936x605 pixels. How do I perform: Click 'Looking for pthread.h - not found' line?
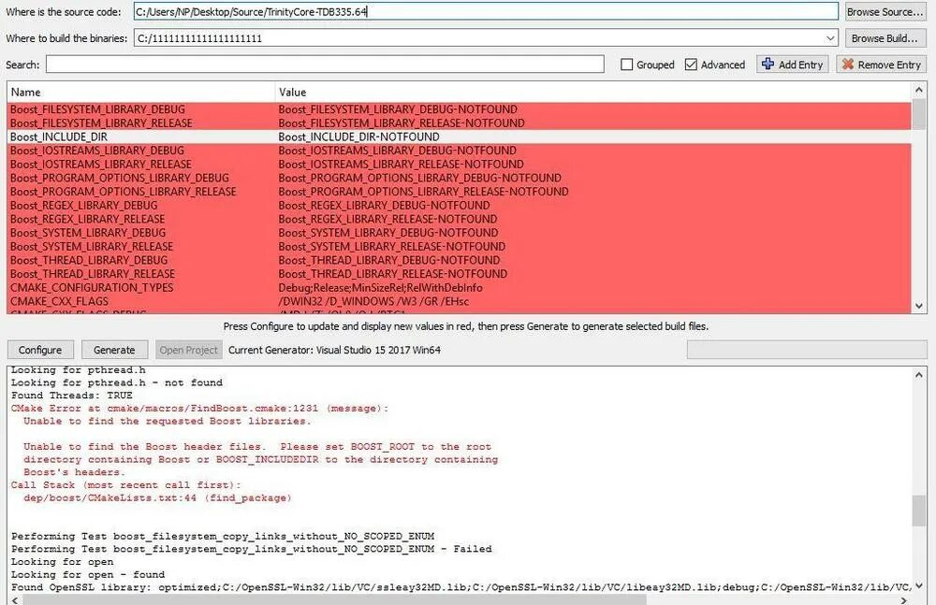point(116,382)
